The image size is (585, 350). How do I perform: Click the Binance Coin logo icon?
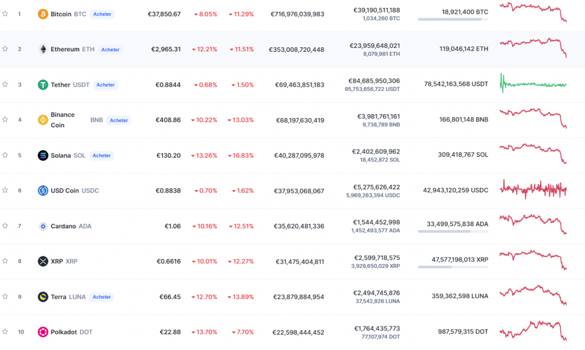(x=43, y=120)
